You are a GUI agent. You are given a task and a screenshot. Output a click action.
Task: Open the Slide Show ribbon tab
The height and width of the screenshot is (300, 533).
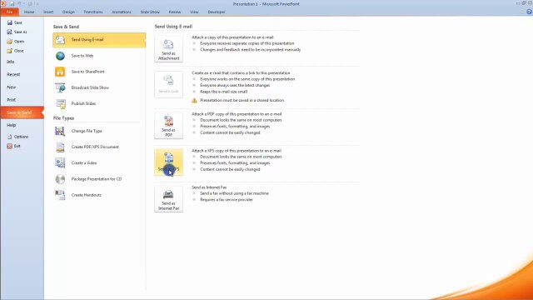(x=150, y=12)
